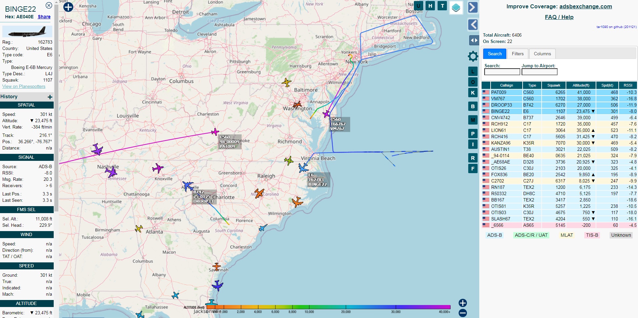Select green aircraft icon west of Virginia Beach

click(289, 160)
